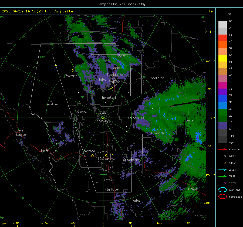Click the red forecast ellipse icon
This screenshot has width=243, height=227.
[222, 196]
